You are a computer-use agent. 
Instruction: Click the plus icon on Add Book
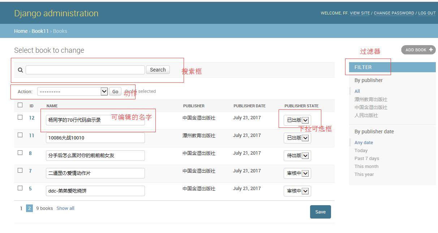pyautogui.click(x=430, y=50)
